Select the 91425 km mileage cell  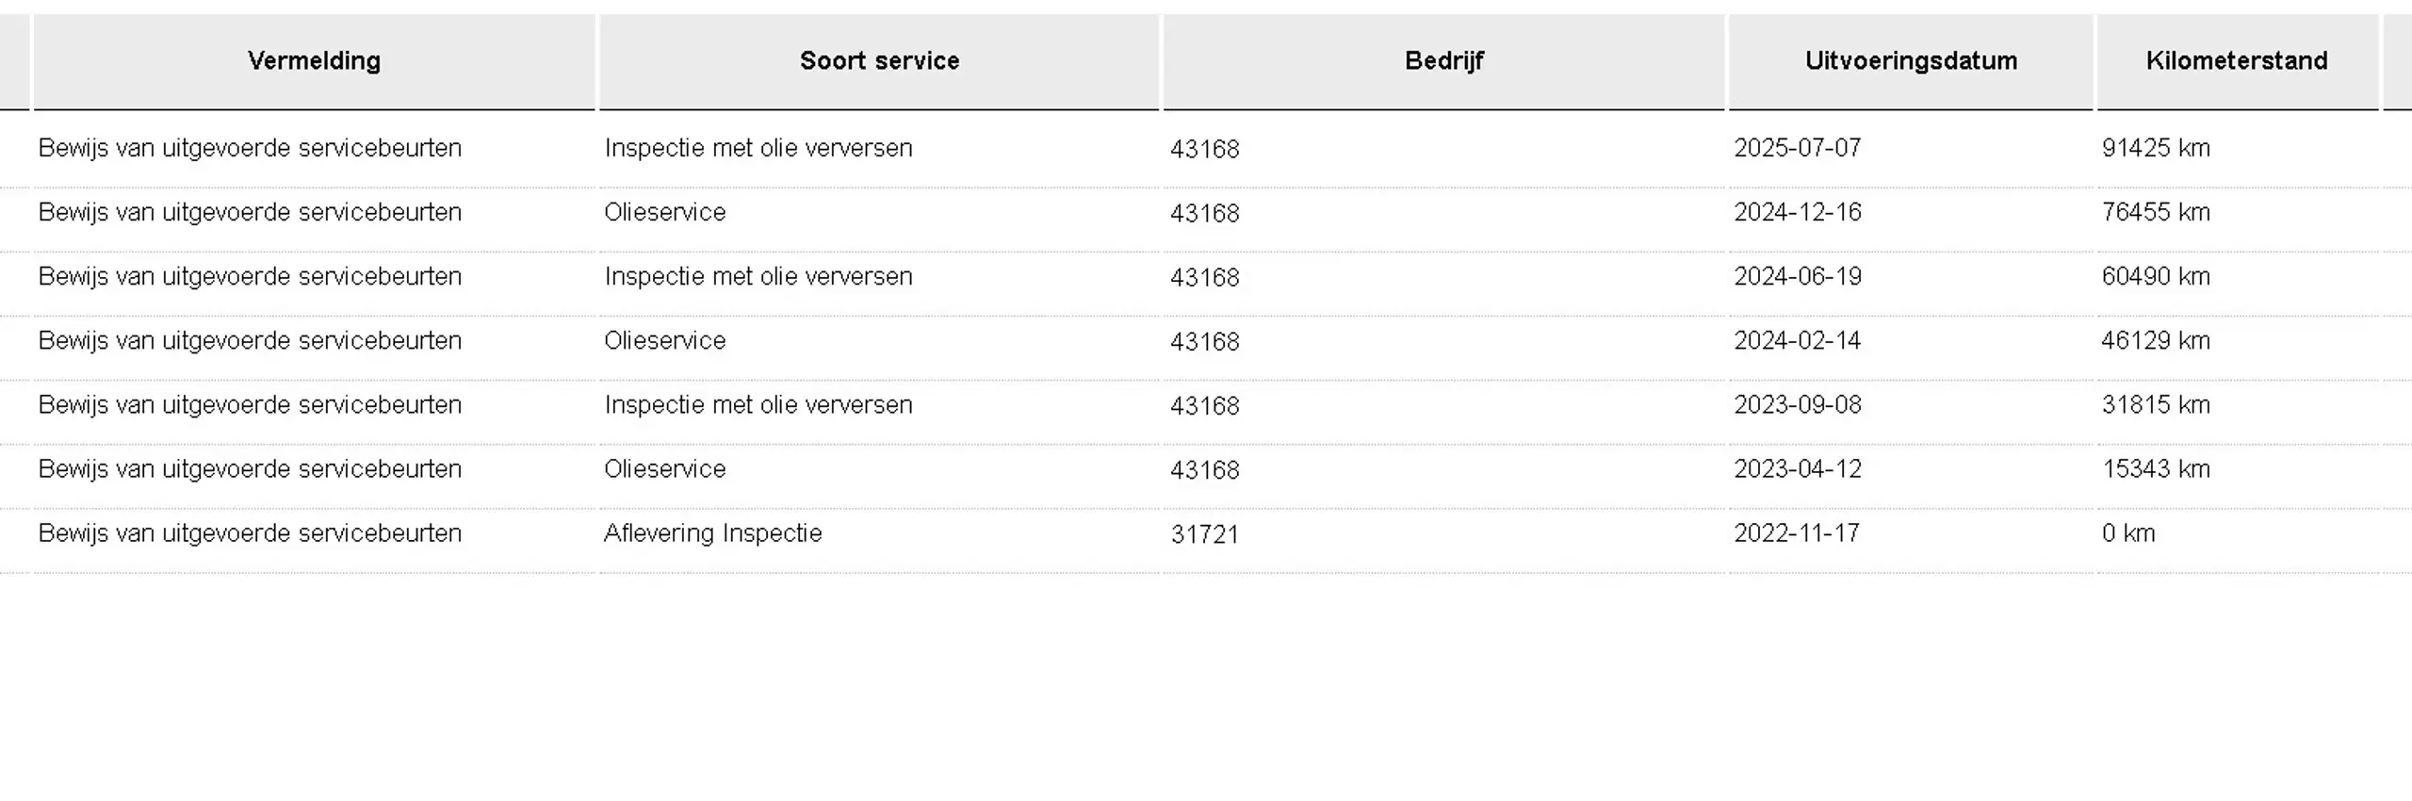(x=2156, y=148)
